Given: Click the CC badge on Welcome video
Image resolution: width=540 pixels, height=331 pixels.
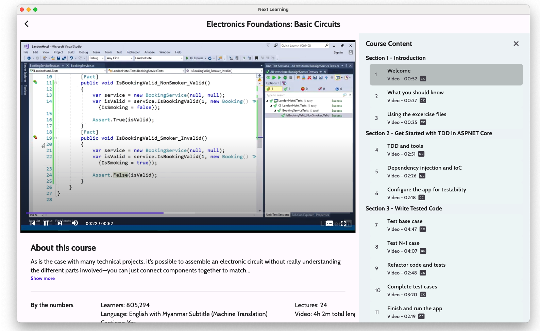Looking at the screenshot, I should (x=423, y=79).
